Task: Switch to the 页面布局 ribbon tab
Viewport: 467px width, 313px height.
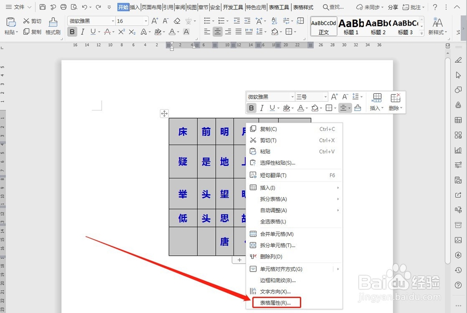Action: point(151,7)
